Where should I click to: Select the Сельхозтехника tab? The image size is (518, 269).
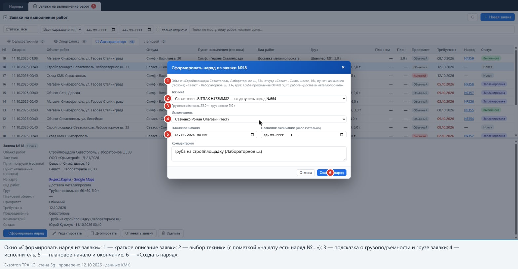[25, 42]
